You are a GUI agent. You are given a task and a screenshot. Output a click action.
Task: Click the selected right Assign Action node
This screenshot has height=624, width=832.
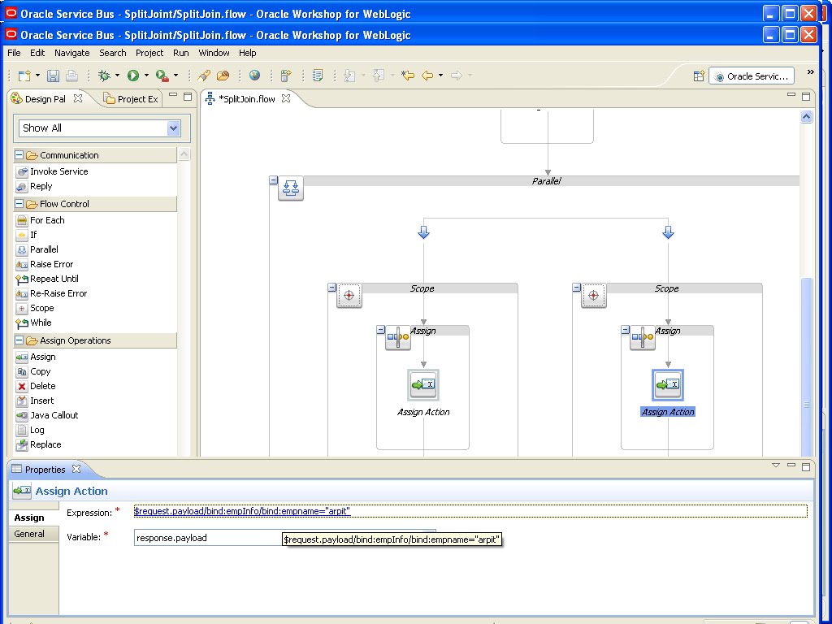pos(668,385)
